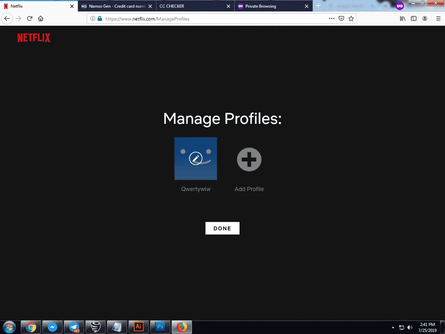
Task: Open the page actions three-dot menu
Action: 332,19
